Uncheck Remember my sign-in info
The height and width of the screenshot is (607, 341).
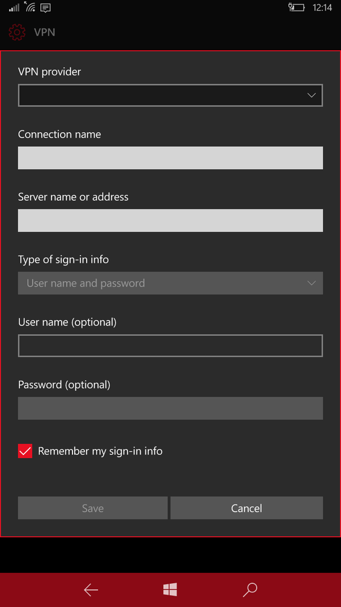point(25,450)
